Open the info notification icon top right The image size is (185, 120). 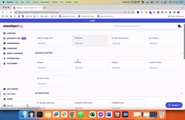[x=179, y=26]
